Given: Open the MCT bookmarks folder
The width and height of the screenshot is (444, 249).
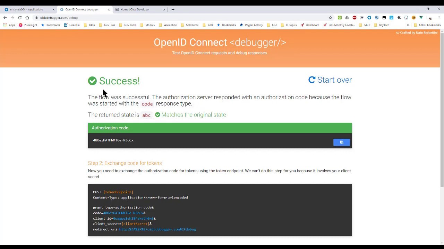Looking at the screenshot, I should [x=364, y=25].
